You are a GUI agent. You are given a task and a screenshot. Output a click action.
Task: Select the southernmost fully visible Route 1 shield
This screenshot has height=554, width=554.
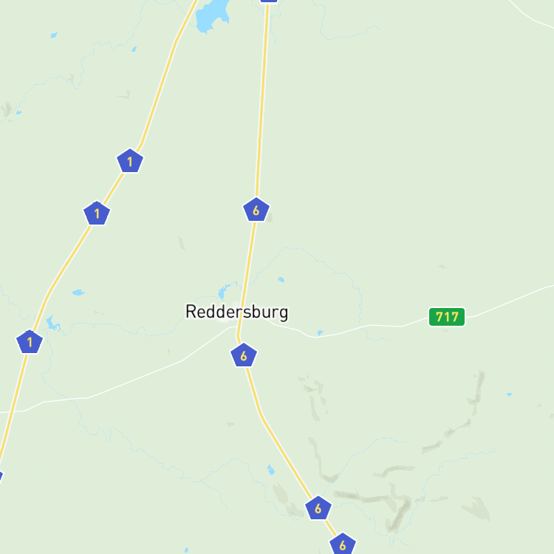point(30,342)
